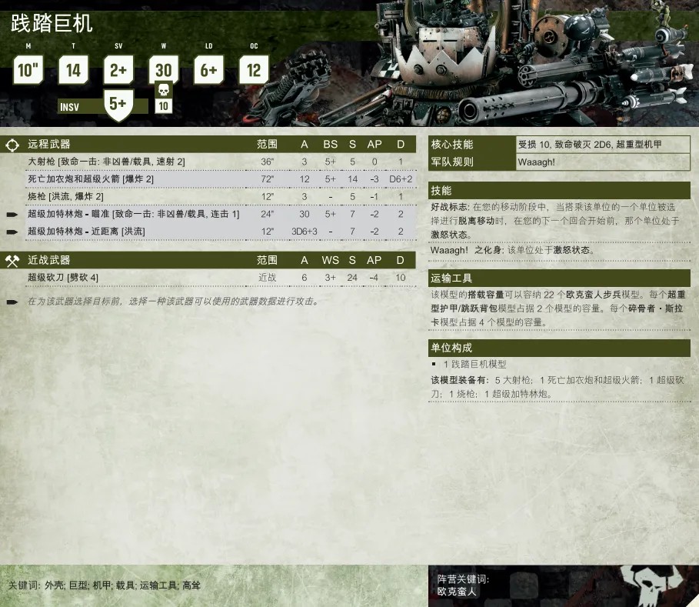Click the 超级砍刀 weapon name in the melee table
This screenshot has height=607, width=699.
click(46, 278)
